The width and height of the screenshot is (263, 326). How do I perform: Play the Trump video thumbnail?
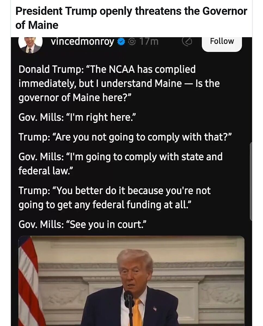click(131, 281)
